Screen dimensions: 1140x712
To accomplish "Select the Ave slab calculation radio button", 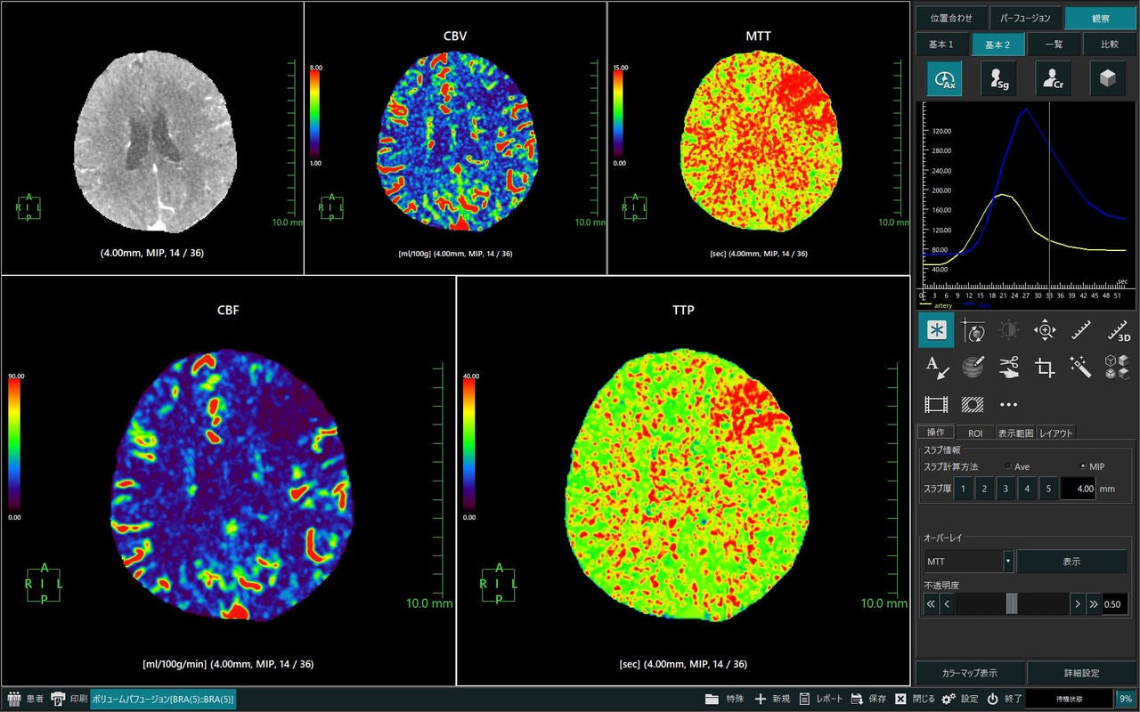I will [1008, 466].
